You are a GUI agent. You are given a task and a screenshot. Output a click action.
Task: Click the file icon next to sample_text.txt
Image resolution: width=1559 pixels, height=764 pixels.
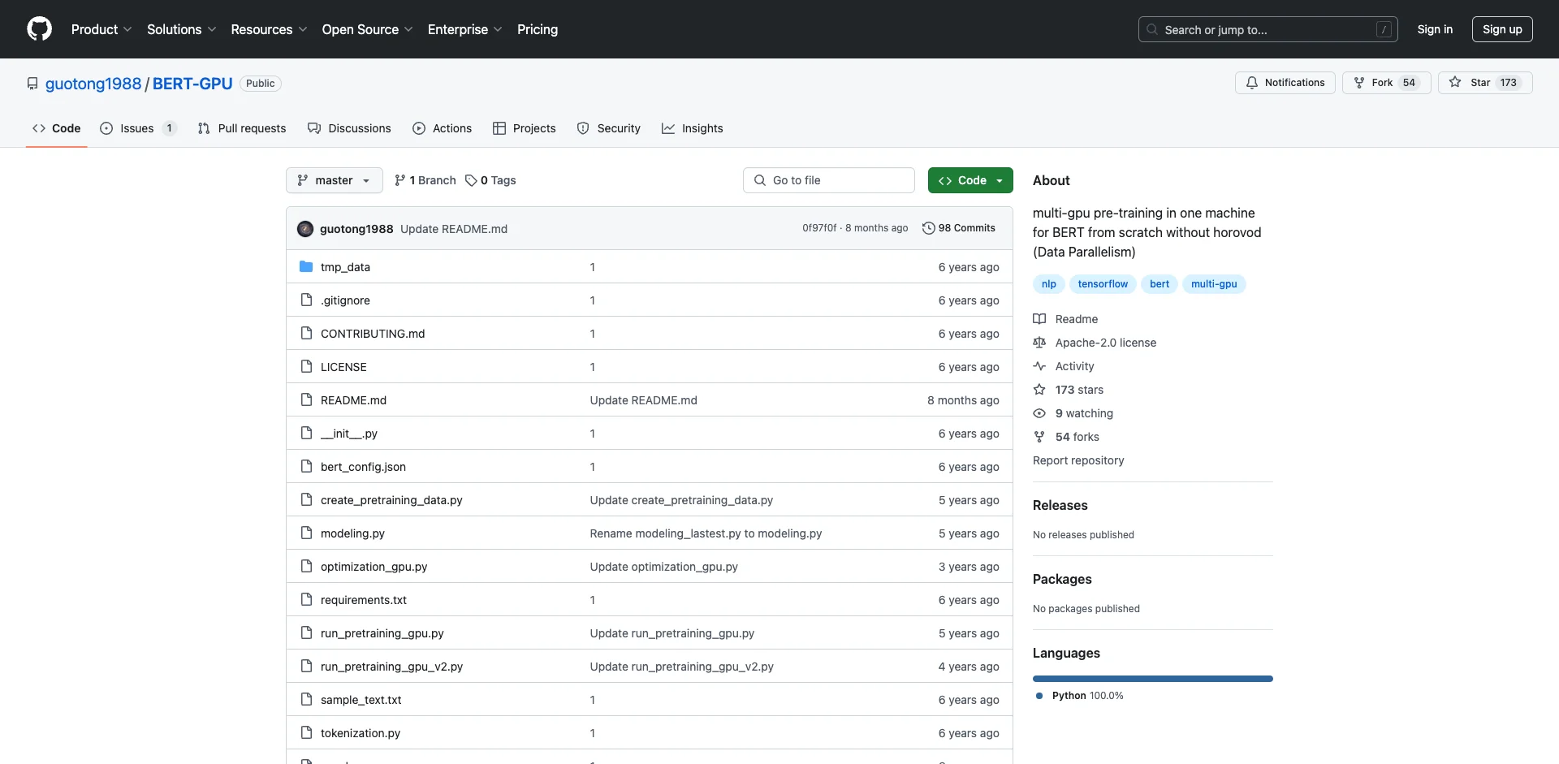306,699
